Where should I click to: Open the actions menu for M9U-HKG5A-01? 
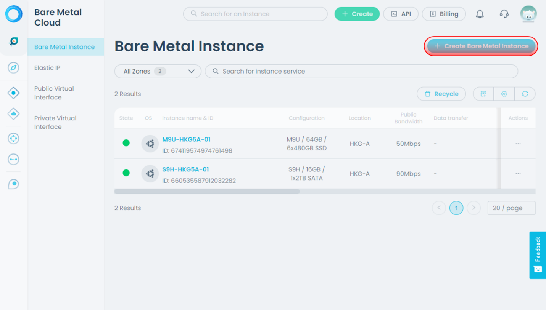(518, 144)
